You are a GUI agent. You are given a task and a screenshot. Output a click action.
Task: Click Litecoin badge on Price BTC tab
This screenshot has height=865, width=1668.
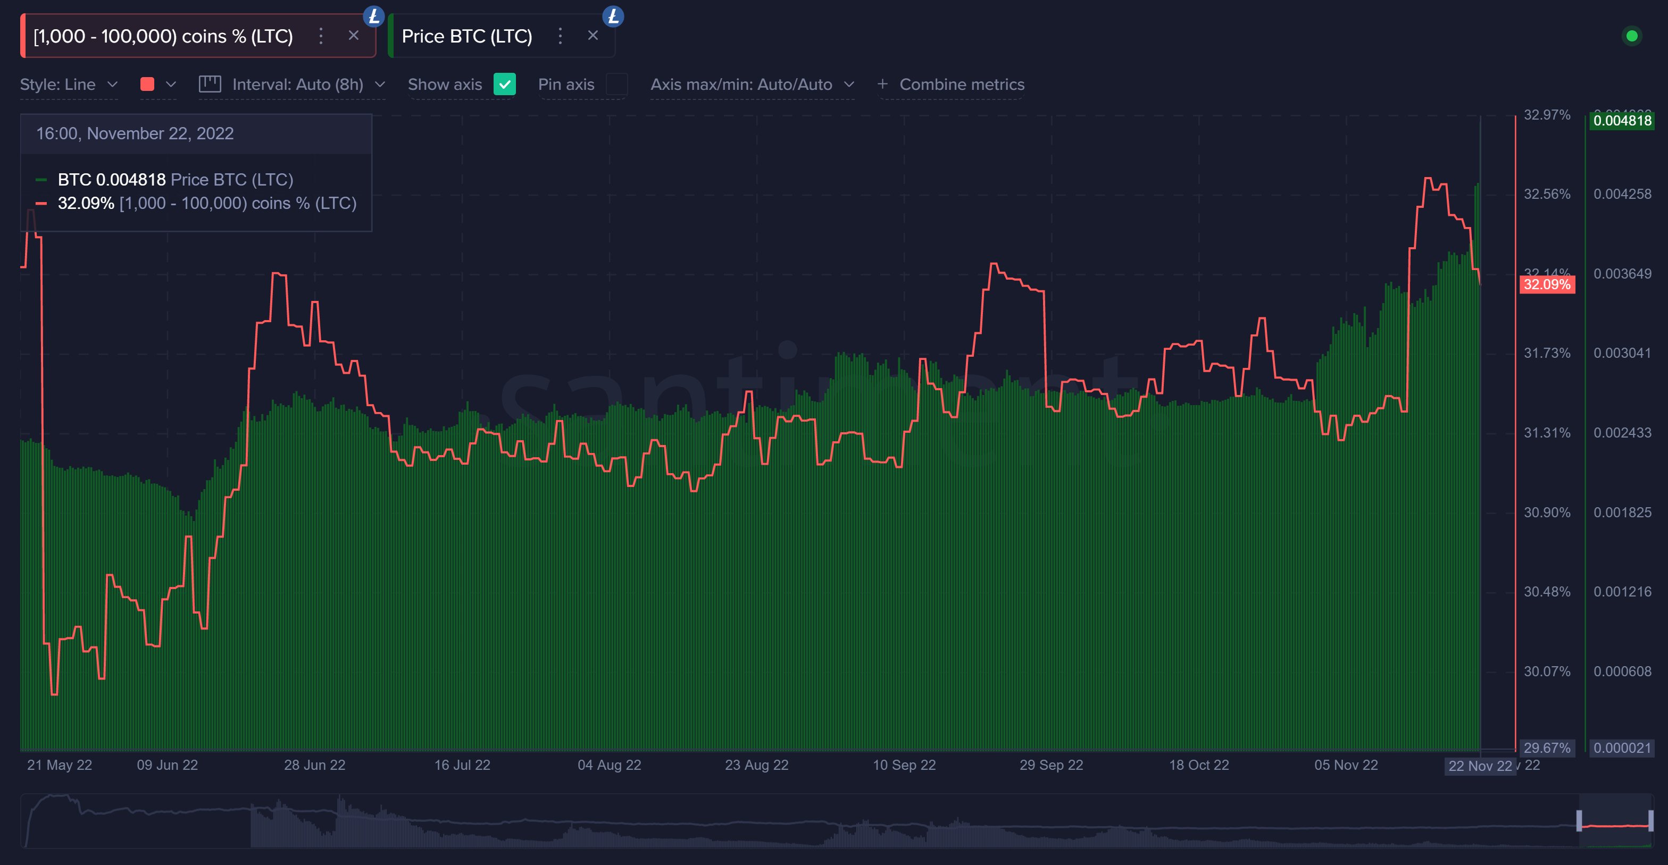(x=613, y=16)
